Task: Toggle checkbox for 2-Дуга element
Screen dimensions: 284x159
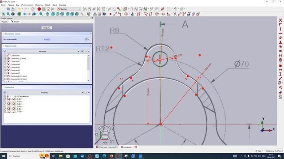Action: [x=5, y=99]
